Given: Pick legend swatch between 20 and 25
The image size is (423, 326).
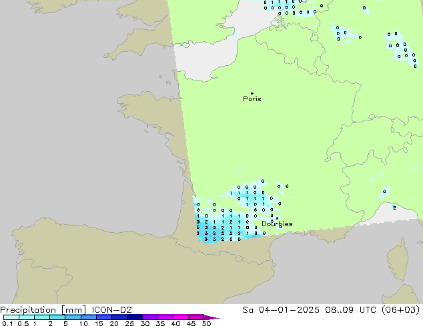Looking at the screenshot, I should pyautogui.click(x=119, y=317).
